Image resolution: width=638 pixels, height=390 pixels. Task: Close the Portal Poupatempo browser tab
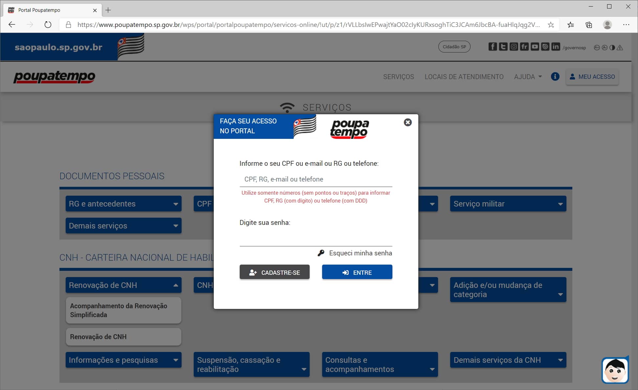tap(95, 10)
